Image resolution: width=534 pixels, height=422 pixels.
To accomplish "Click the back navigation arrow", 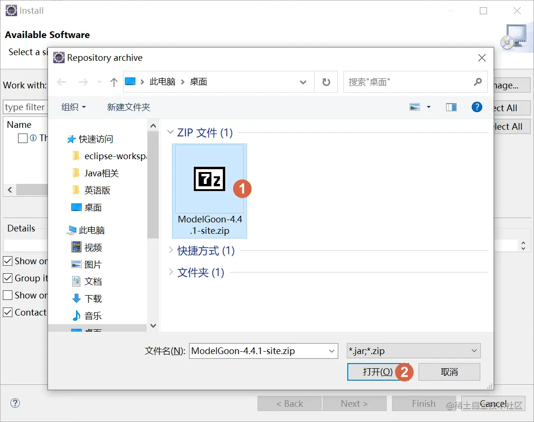I will (x=61, y=81).
